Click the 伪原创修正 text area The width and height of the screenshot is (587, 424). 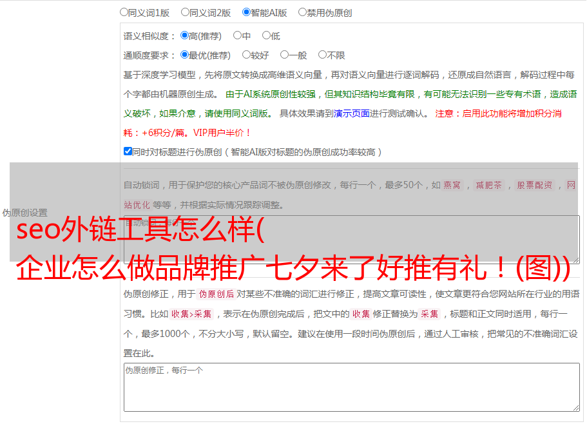click(352, 387)
